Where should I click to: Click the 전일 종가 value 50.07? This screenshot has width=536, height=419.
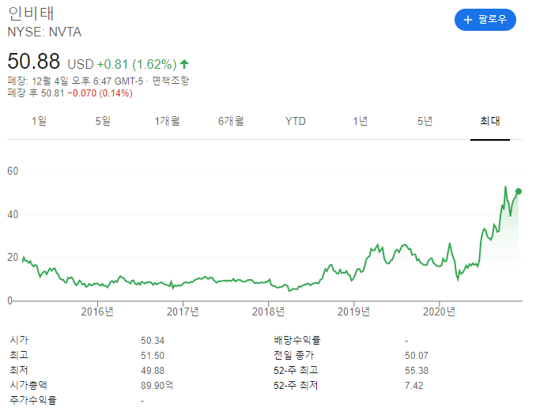coord(417,356)
